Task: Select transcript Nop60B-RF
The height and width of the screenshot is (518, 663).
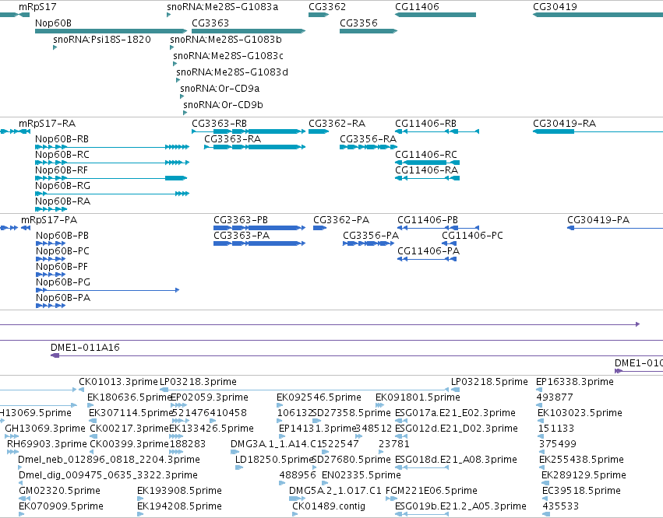Action: pyautogui.click(x=62, y=170)
